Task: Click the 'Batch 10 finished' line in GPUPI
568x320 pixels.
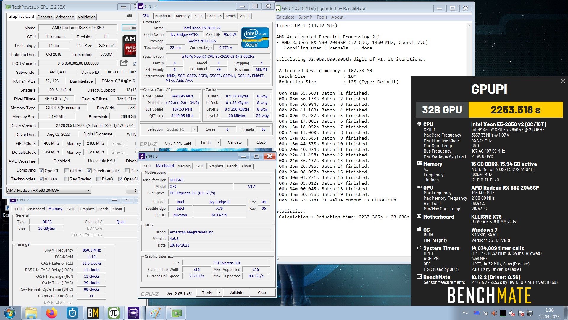Action: 324,144
